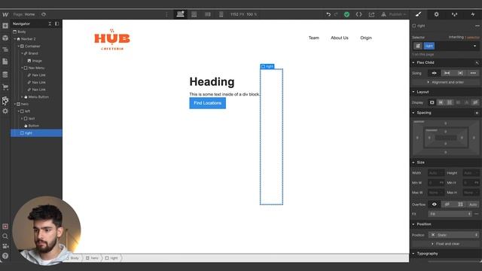This screenshot has width=482, height=271.
Task: Switch to the Interactions lightning tab
Action: pos(473,14)
